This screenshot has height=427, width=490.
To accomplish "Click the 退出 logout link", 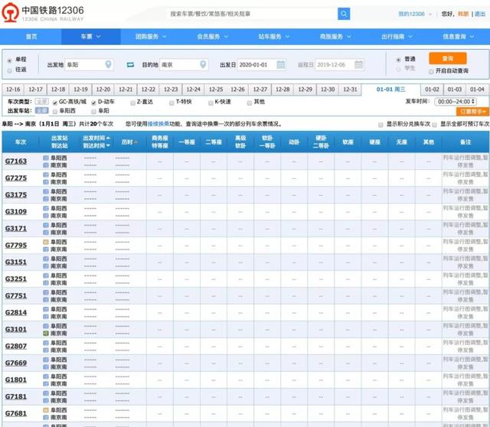I will pos(480,14).
